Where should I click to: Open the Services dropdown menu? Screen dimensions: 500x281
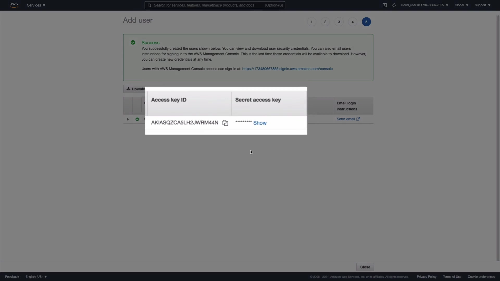[36, 5]
